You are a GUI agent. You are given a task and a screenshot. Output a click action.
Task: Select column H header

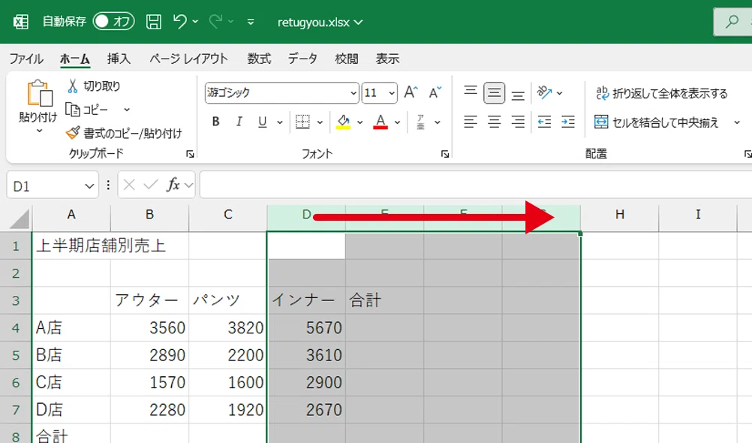[x=620, y=215]
